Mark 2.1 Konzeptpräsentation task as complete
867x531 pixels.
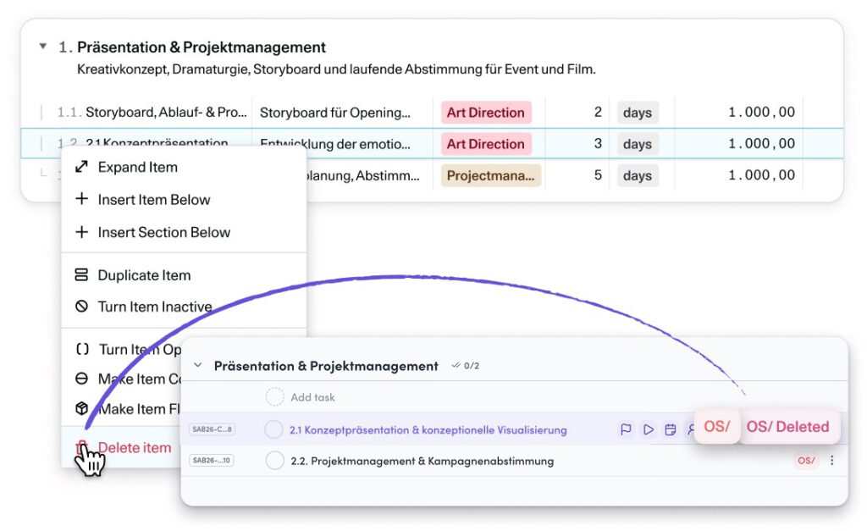coord(273,429)
